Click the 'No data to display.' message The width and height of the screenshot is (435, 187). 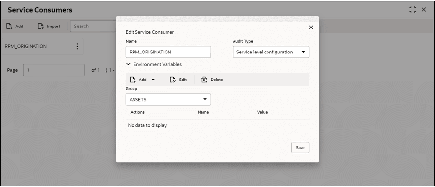(x=147, y=126)
